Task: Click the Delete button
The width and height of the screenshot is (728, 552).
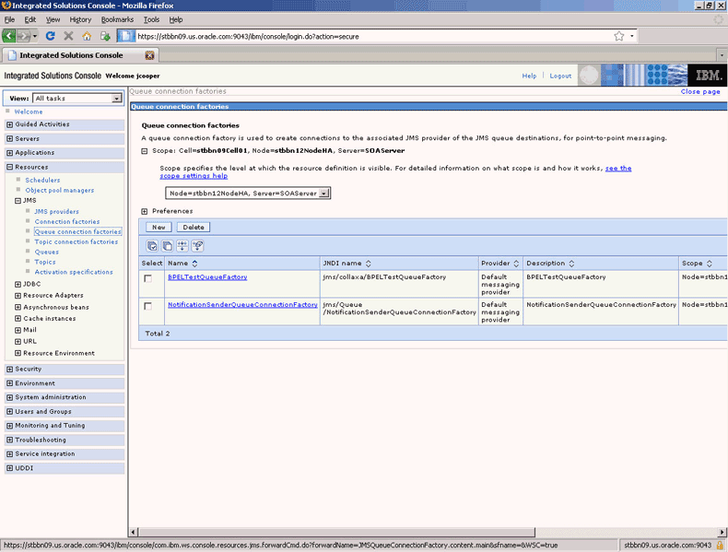Action: [x=194, y=228]
